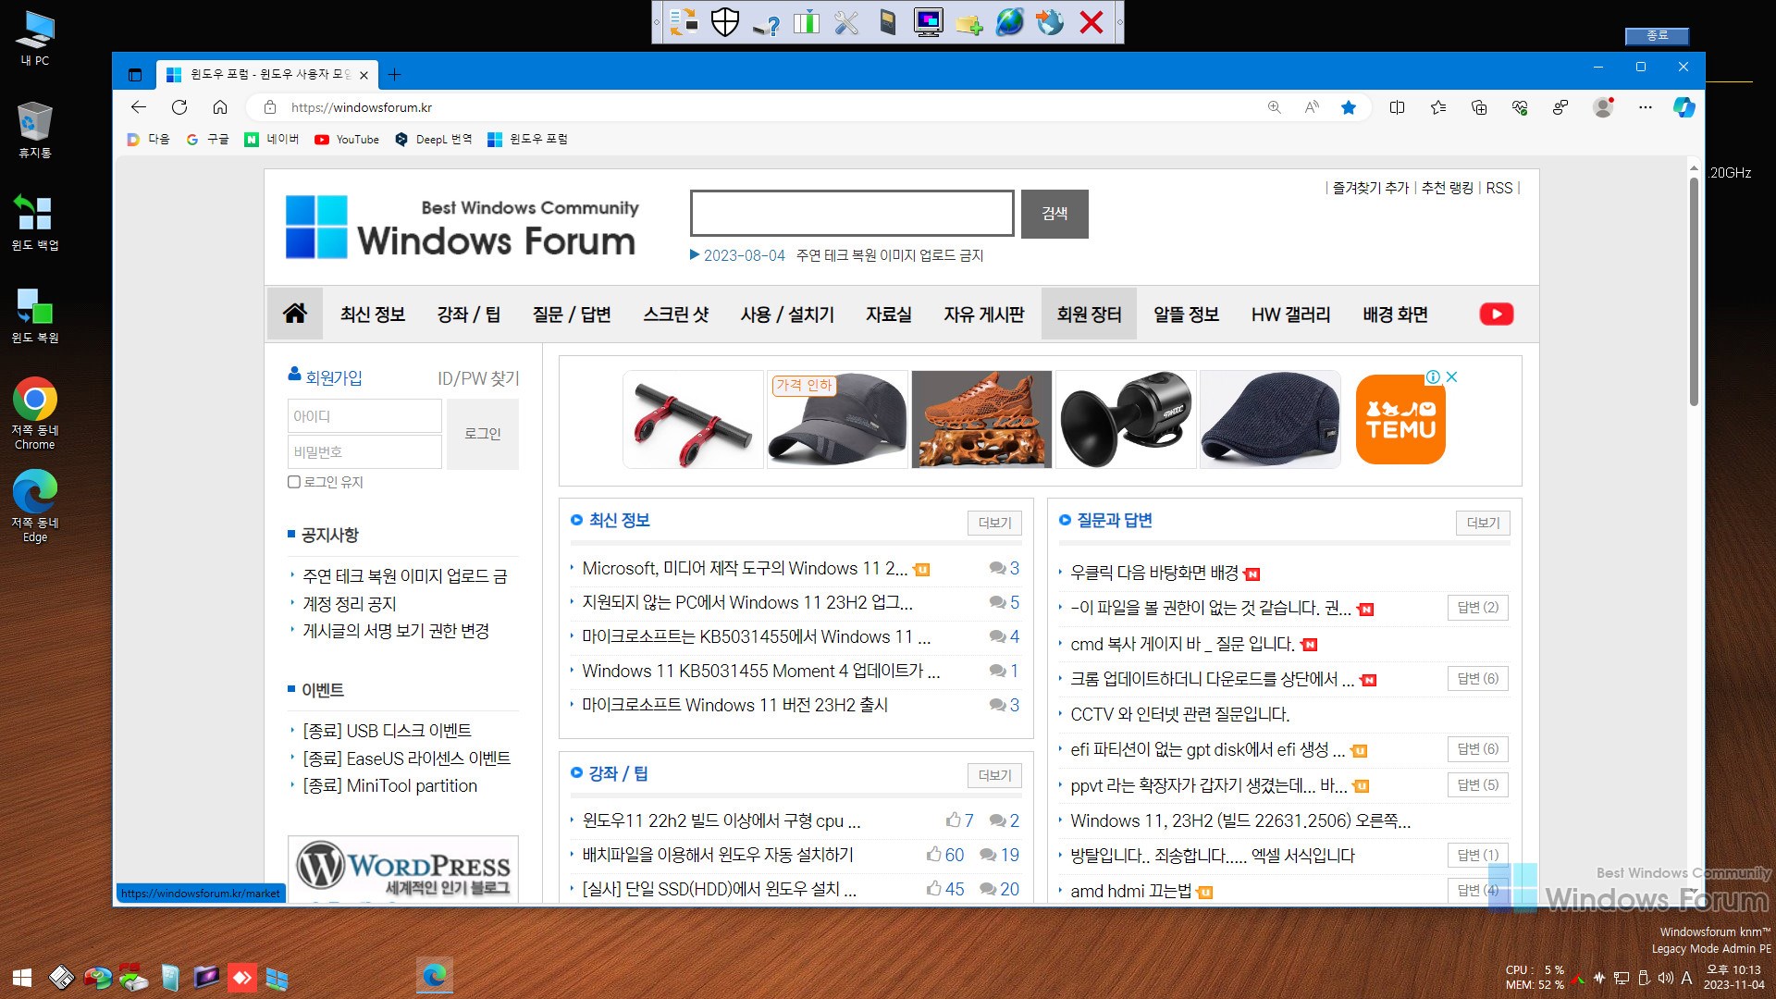The height and width of the screenshot is (999, 1776).
Task: Open browser essentials heart icon
Action: click(x=1520, y=107)
